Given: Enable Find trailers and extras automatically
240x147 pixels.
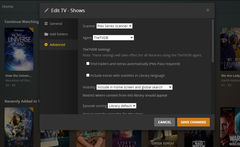Looking at the screenshot, I should 88,63.
